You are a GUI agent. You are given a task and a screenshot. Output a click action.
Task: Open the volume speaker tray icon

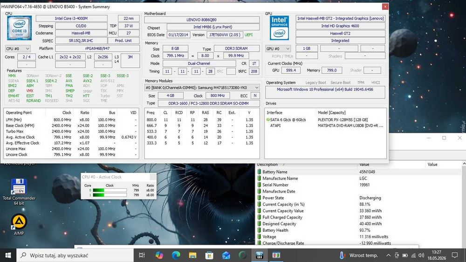[421, 255]
